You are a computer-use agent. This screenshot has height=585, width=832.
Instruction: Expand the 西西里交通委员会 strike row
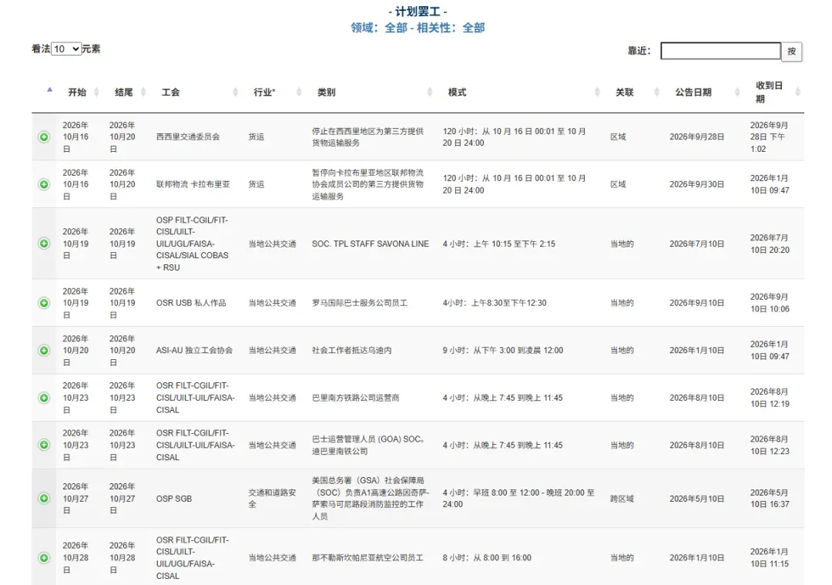click(x=44, y=137)
